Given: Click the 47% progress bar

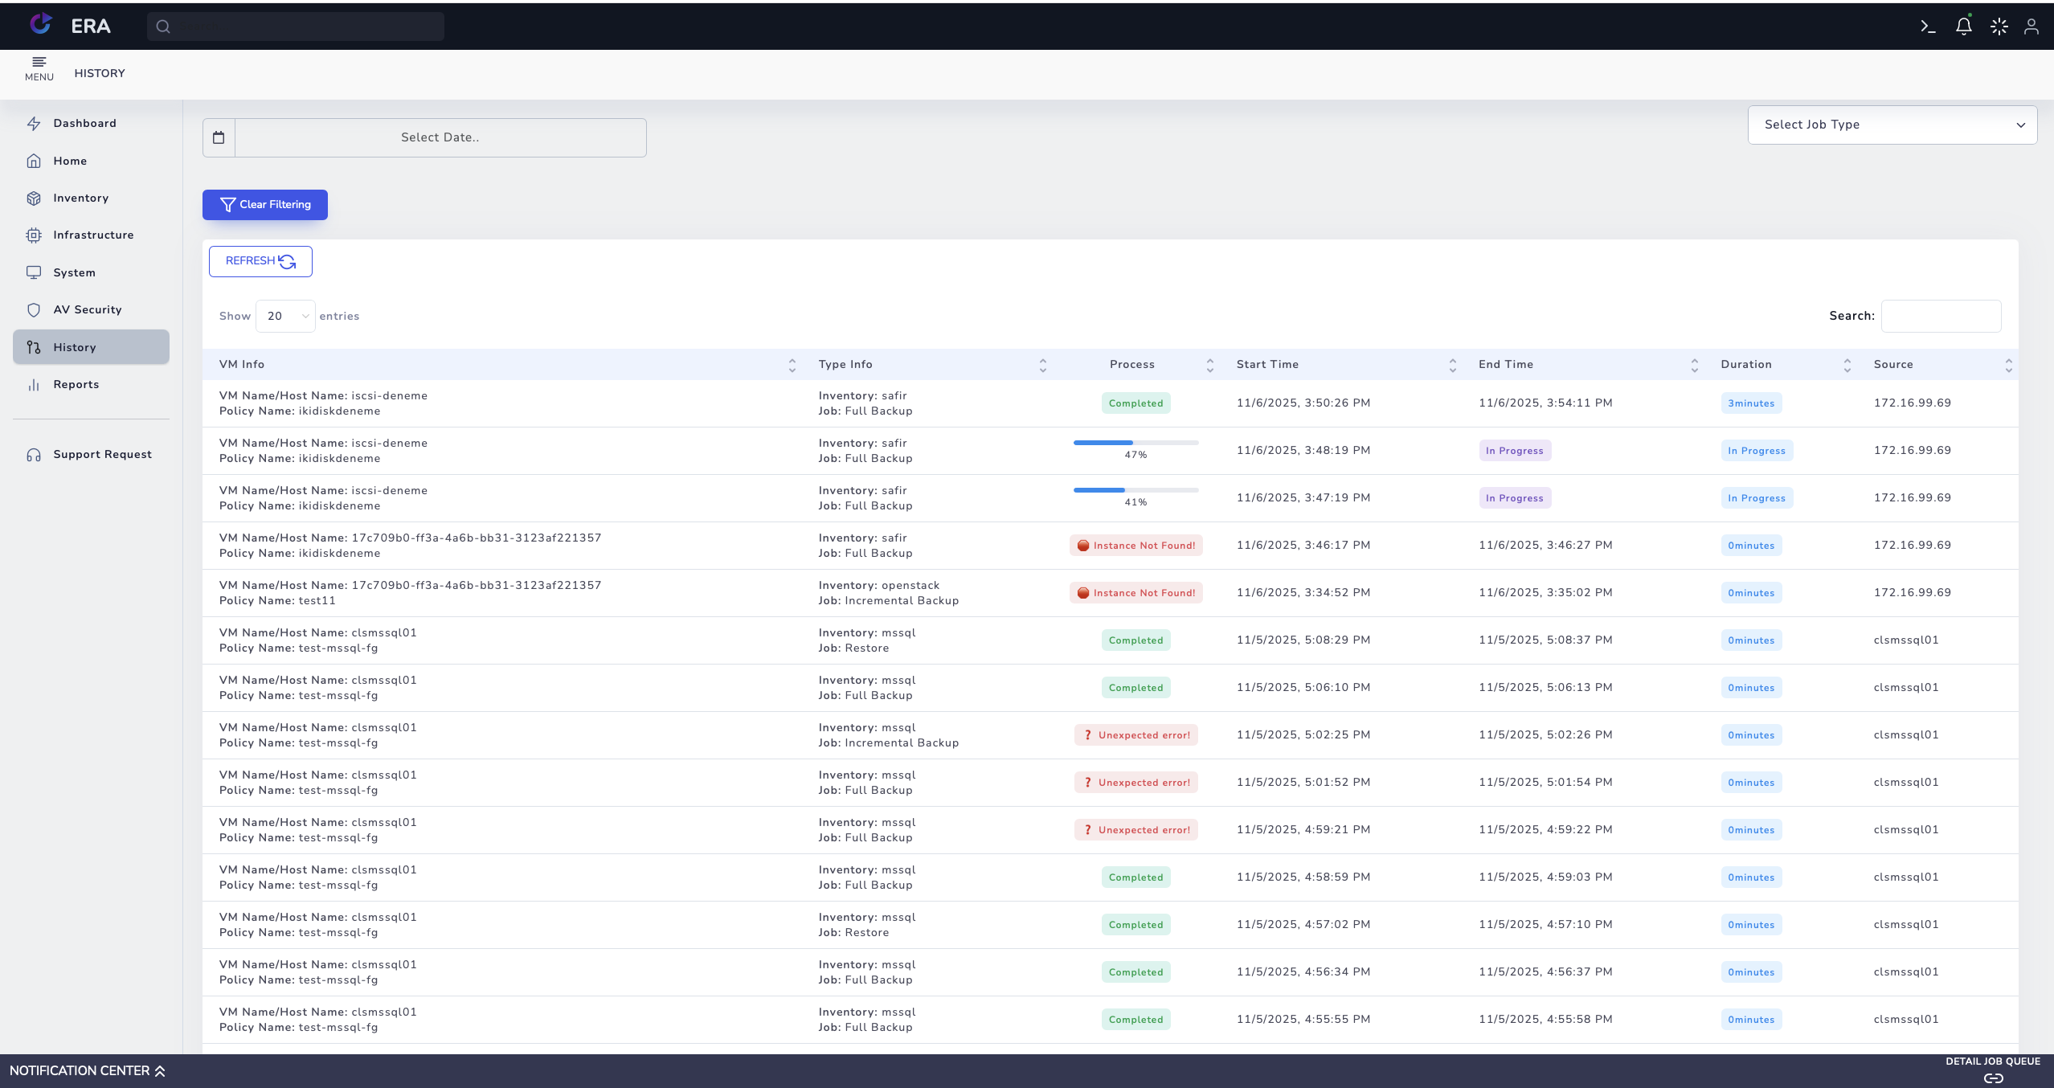Looking at the screenshot, I should [1135, 443].
